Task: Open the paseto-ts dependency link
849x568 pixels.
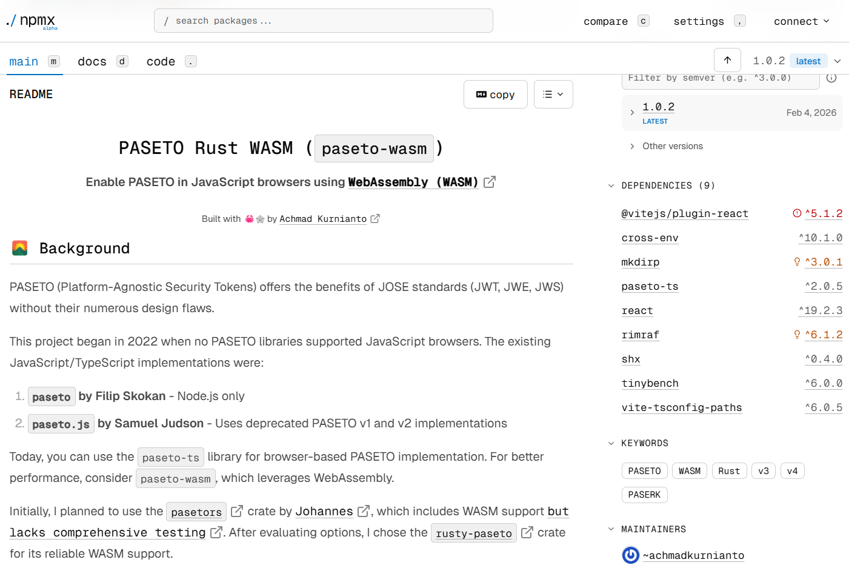Action: [650, 286]
